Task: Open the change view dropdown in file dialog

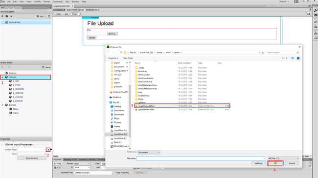Action: [x=287, y=58]
